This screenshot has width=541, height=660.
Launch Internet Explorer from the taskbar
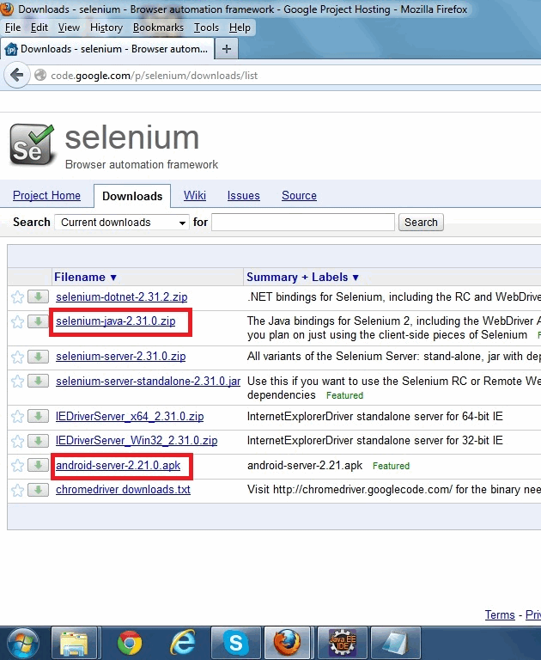(x=183, y=643)
